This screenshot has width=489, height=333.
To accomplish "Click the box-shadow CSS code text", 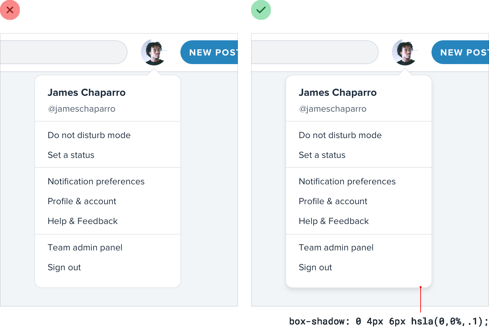I will tap(389, 321).
